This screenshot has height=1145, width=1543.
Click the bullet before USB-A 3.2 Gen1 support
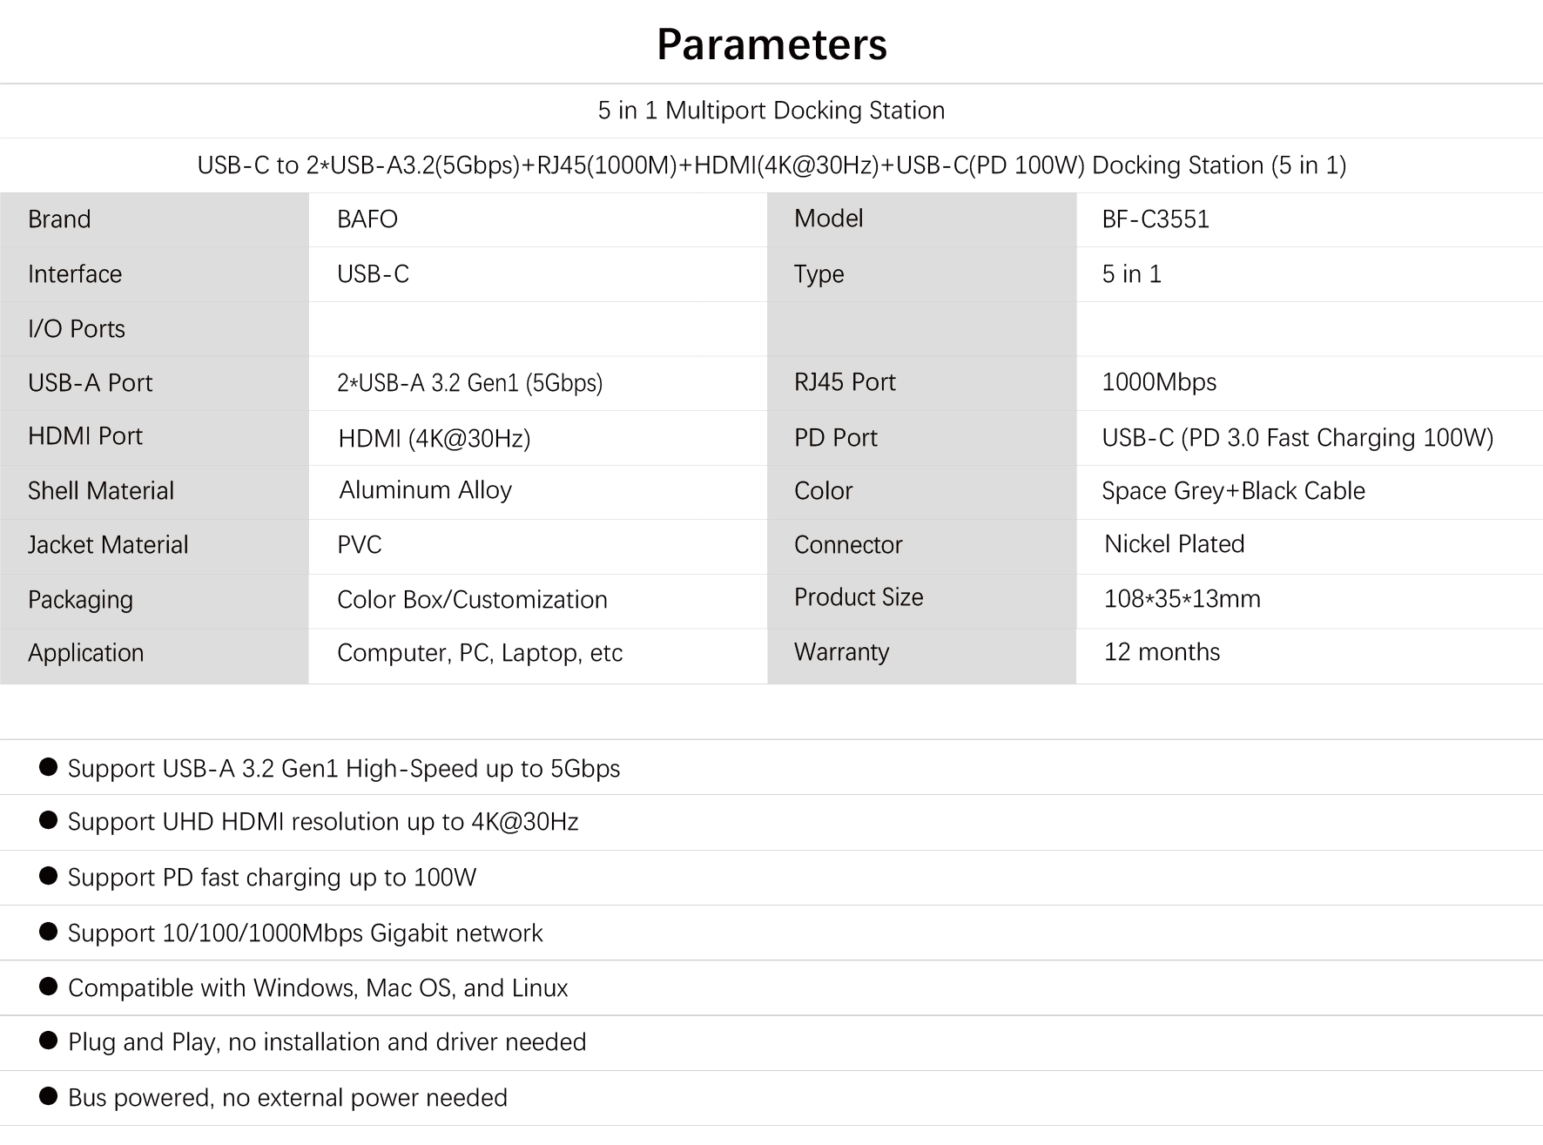[x=49, y=767]
